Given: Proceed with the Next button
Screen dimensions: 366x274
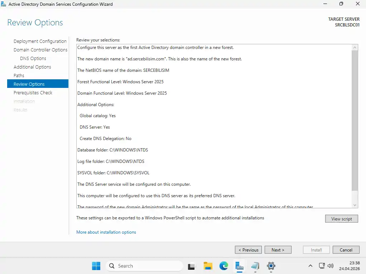Looking at the screenshot, I should tap(278, 250).
